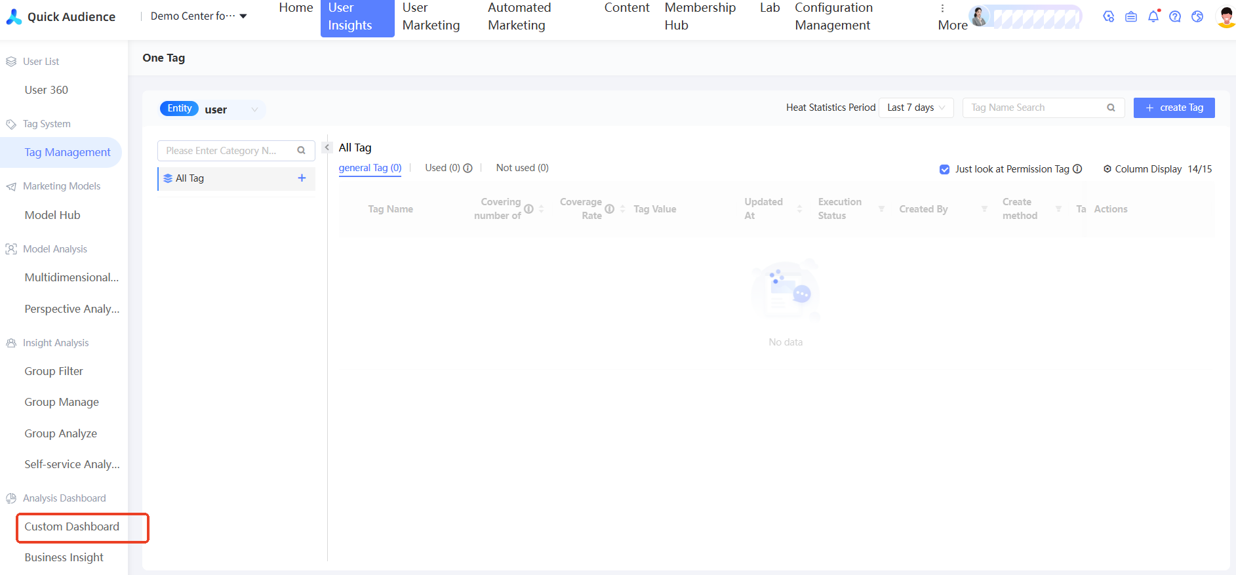Open the Demo Center workspace dropdown
Viewport: 1236px width, 575px height.
point(199,16)
